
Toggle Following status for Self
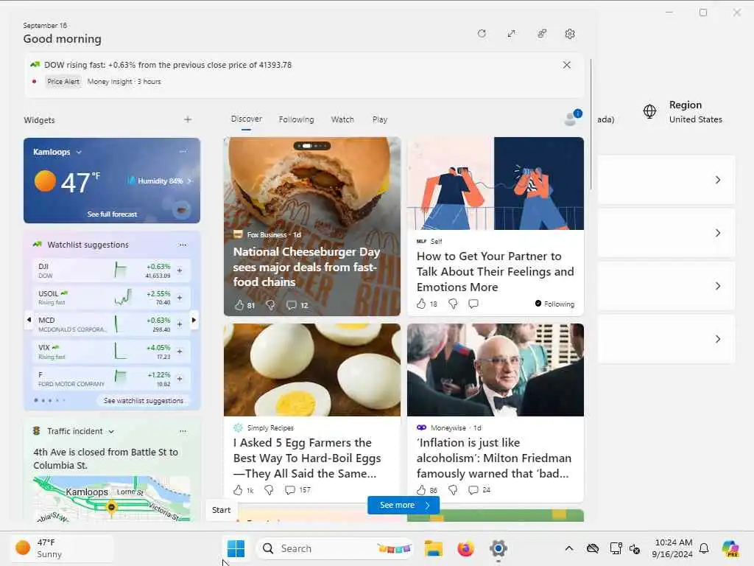click(554, 304)
